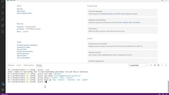The image size is (169, 95).
Task: Open the pull requests icon in activity bar
Action: click(x=3, y=32)
